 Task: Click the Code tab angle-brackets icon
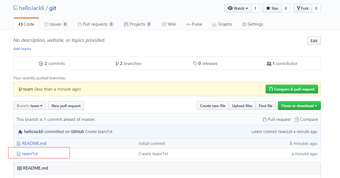click(x=21, y=24)
